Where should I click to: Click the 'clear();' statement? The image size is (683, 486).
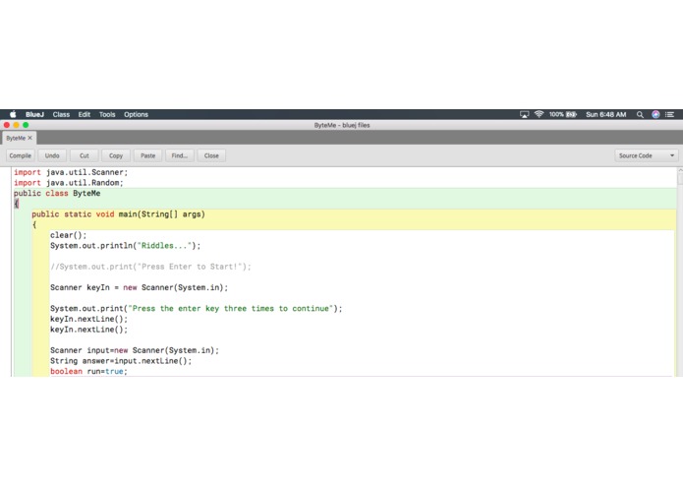69,235
